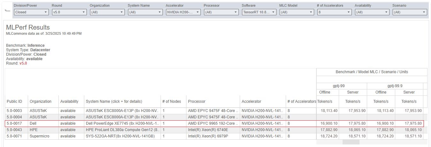This screenshot has height=147, width=431.
Task: Click the # of Accelerators column header
Action: 302,101
